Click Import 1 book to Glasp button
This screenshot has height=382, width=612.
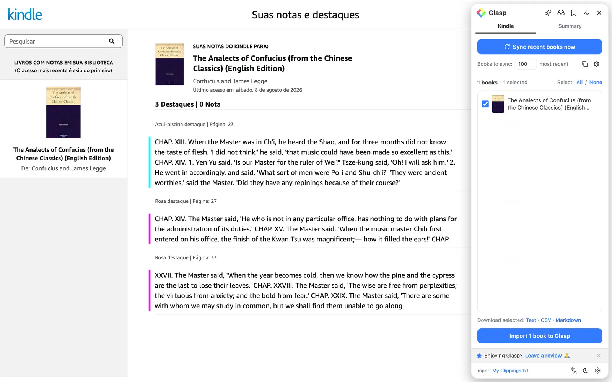coord(539,336)
